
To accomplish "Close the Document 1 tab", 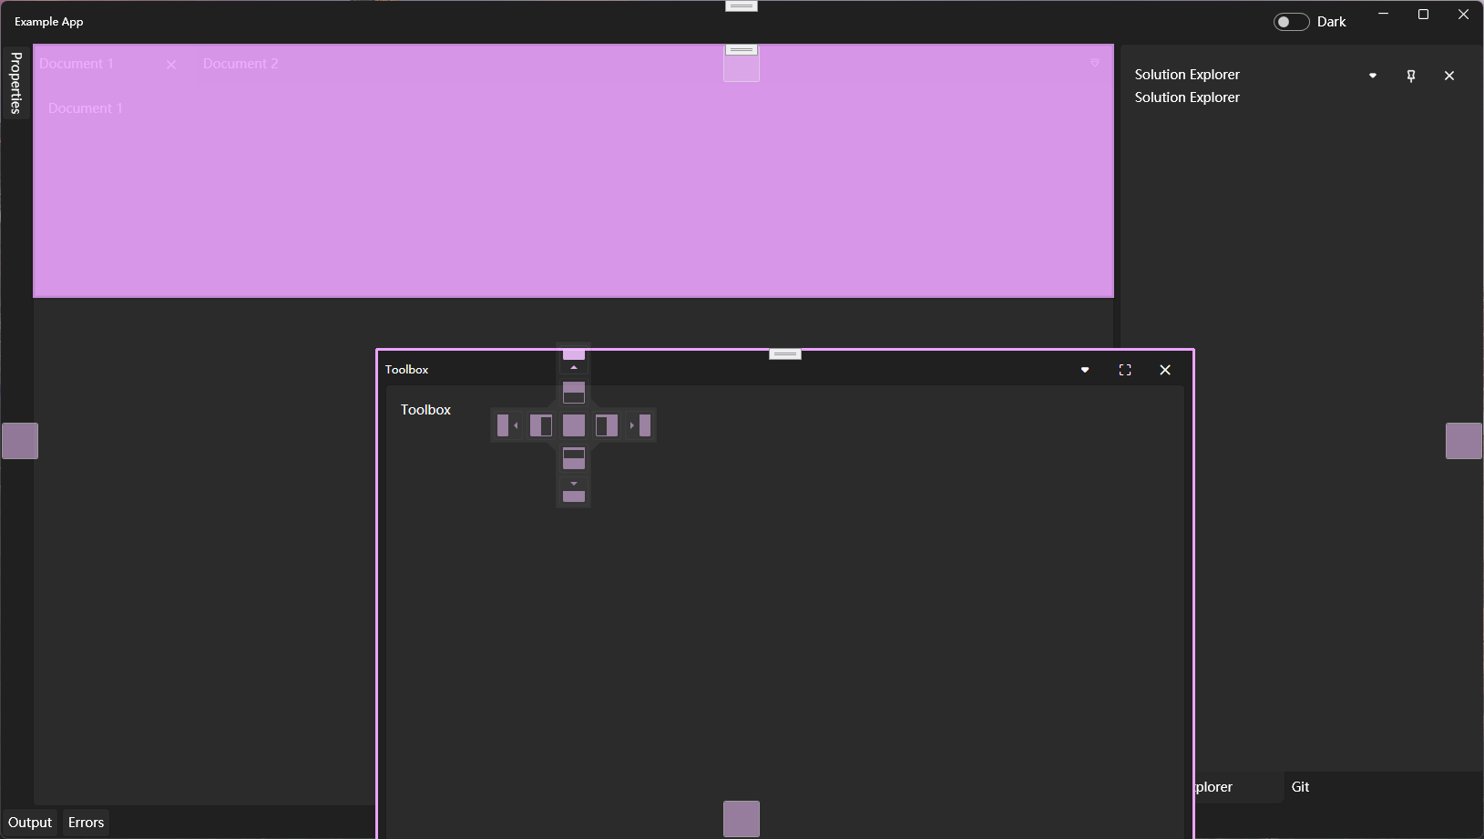I will (x=171, y=63).
